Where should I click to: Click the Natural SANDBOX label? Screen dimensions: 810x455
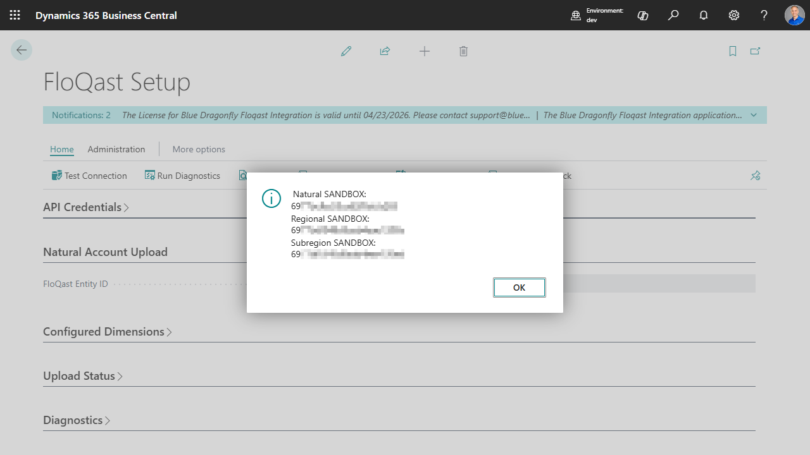click(330, 194)
